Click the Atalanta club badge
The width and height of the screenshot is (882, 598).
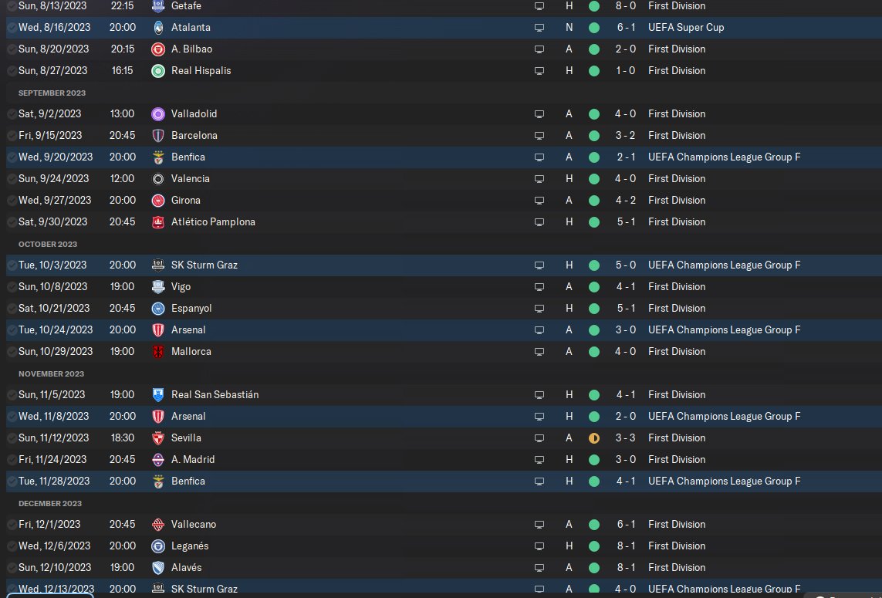click(x=158, y=27)
